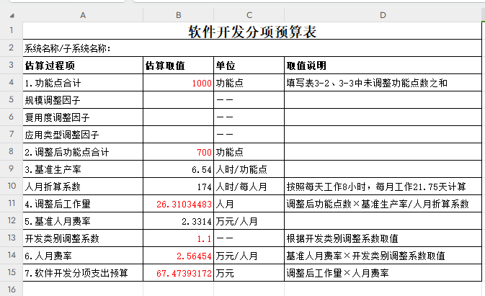
Task: Click header cell 单位
Action: [249, 66]
